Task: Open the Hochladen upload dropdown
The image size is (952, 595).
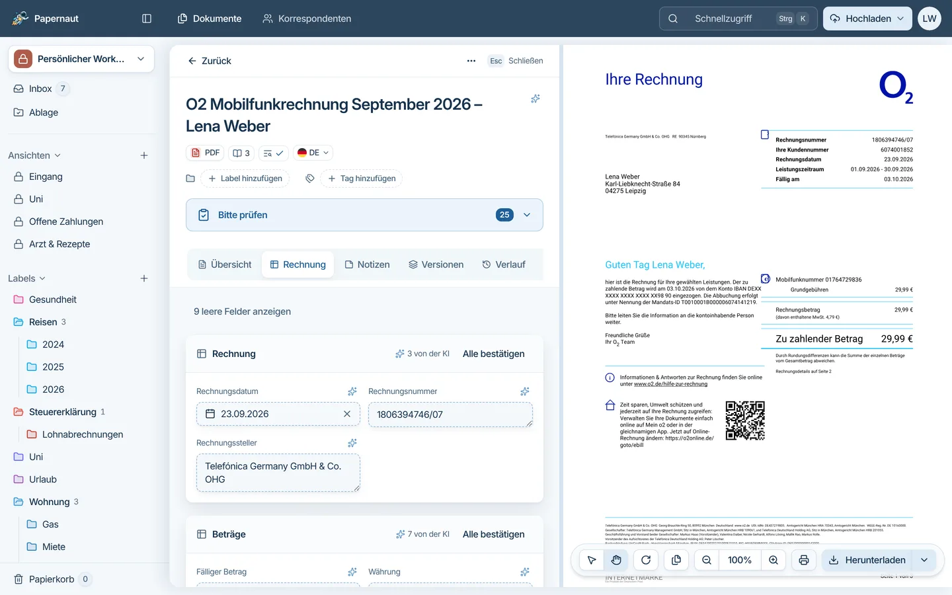Action: point(867,19)
